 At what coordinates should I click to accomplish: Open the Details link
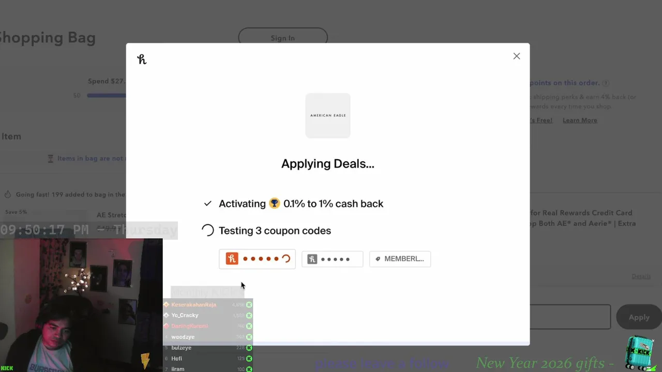(x=641, y=276)
